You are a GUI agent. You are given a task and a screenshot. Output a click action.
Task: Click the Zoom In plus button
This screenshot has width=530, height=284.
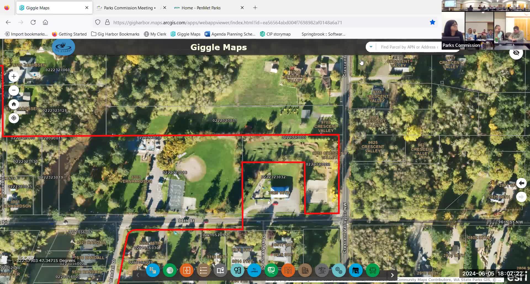14,76
